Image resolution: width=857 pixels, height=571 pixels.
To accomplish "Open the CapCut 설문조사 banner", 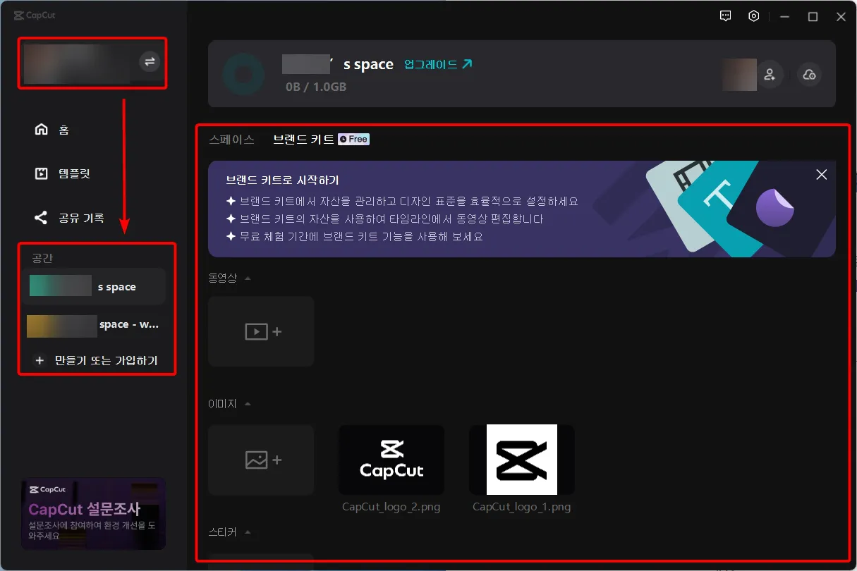I will point(93,513).
